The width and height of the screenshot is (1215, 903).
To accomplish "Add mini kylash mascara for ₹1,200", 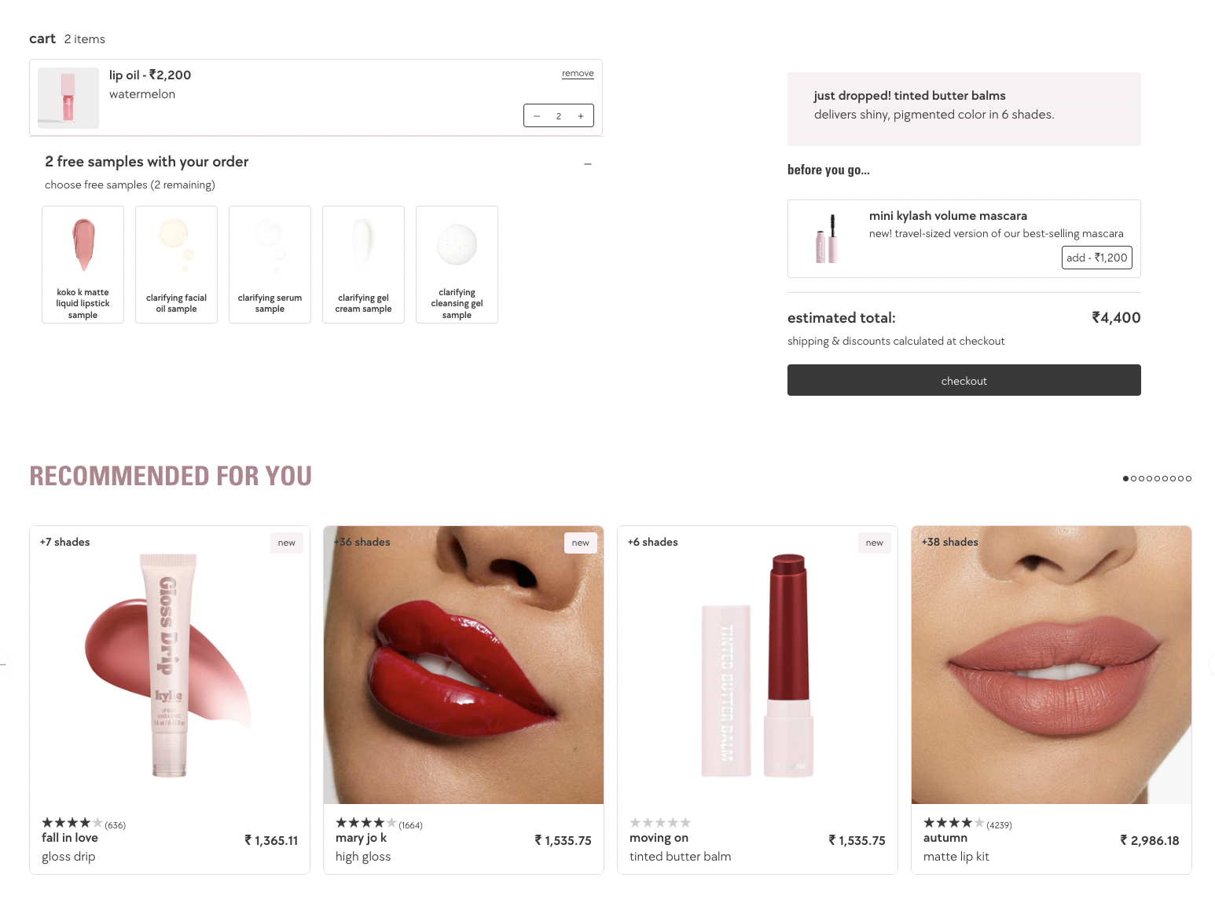I will 1096,258.
